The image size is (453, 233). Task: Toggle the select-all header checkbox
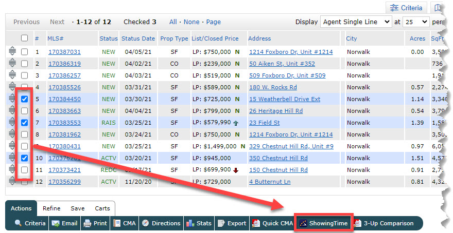[24, 38]
